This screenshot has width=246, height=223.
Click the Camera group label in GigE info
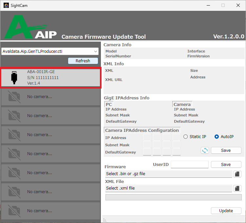pyautogui.click(x=182, y=104)
